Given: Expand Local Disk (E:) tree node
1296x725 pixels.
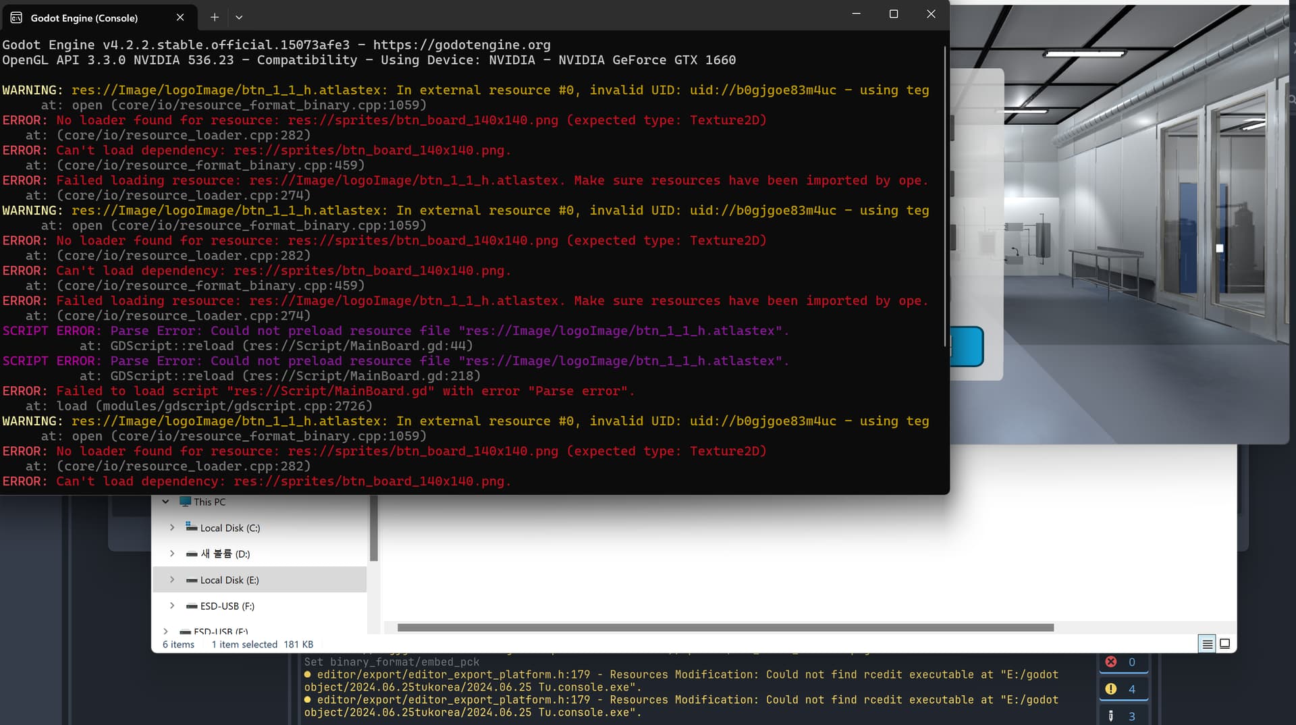Looking at the screenshot, I should pos(172,580).
